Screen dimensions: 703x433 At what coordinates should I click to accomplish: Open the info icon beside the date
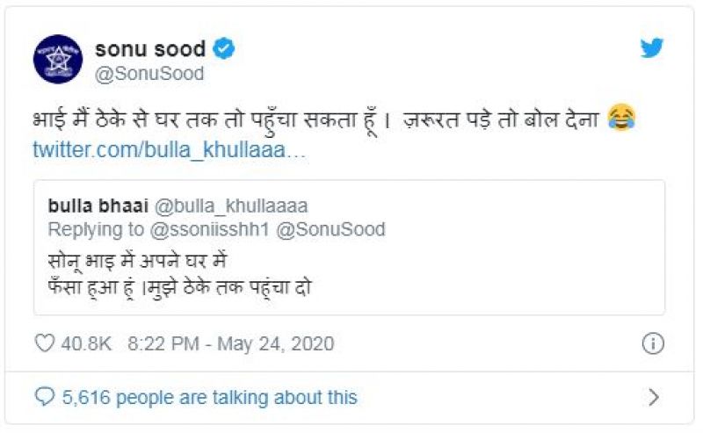coord(652,343)
